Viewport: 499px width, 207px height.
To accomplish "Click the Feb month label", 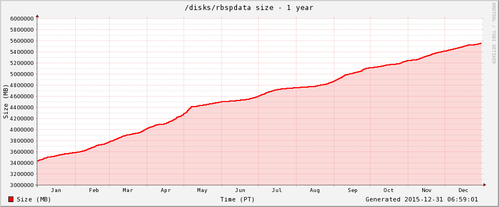I will pos(94,190).
